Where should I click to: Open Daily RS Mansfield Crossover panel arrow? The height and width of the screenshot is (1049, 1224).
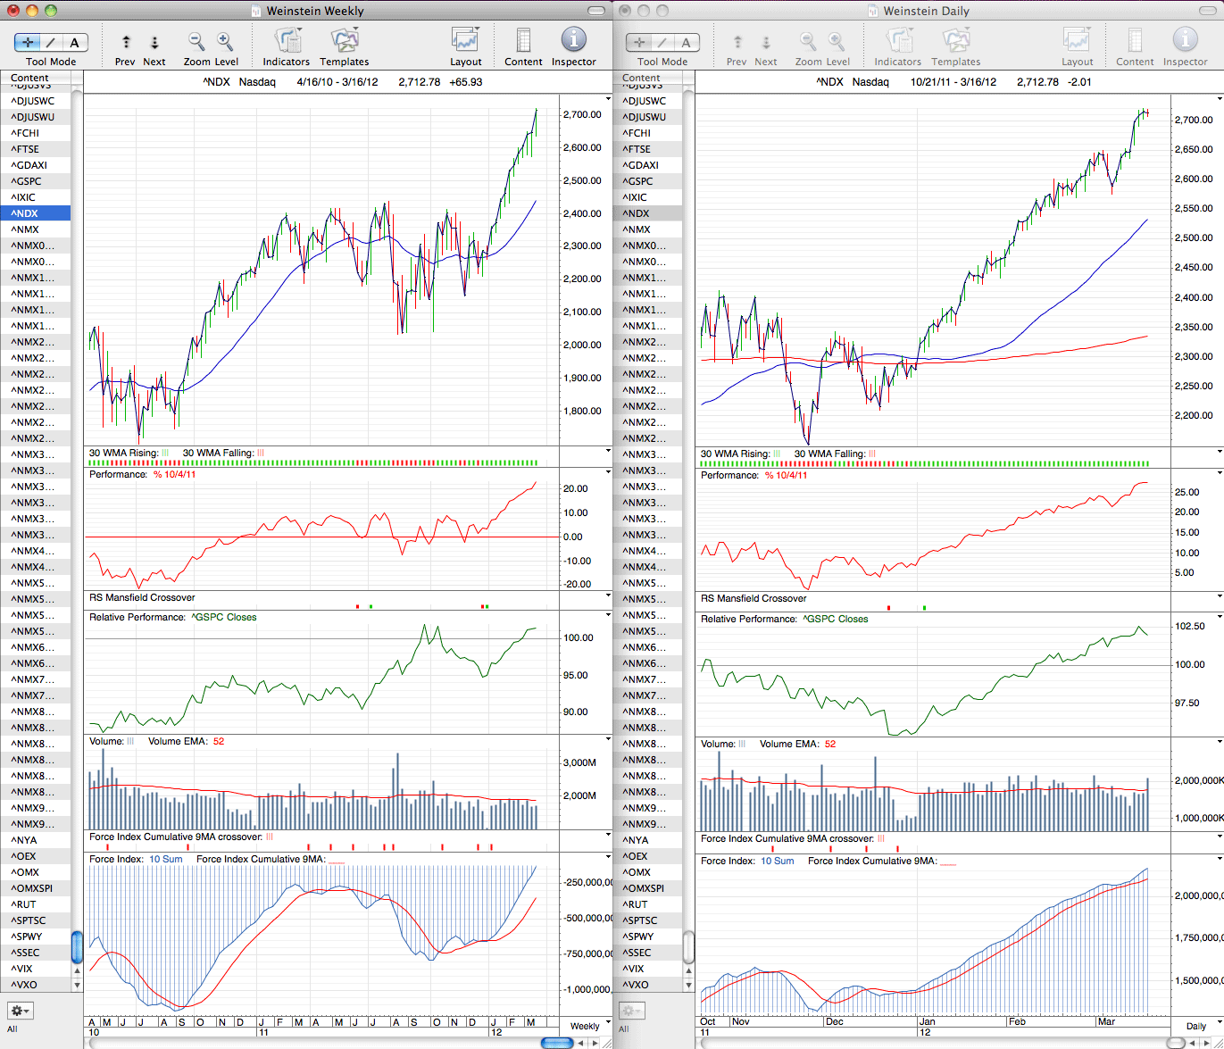point(1220,596)
